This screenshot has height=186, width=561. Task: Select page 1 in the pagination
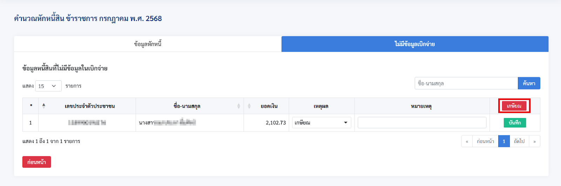coord(504,141)
